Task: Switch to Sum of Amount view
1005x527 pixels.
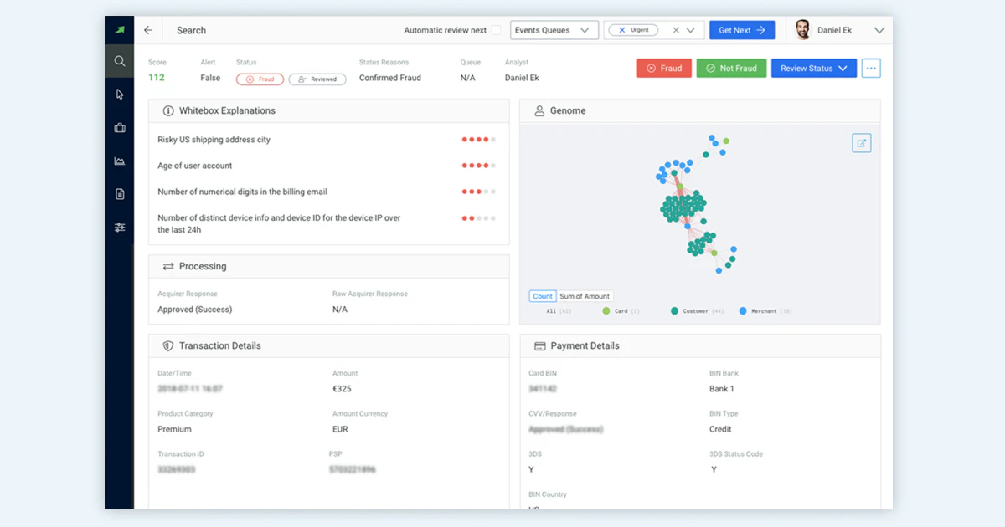Action: click(x=584, y=295)
